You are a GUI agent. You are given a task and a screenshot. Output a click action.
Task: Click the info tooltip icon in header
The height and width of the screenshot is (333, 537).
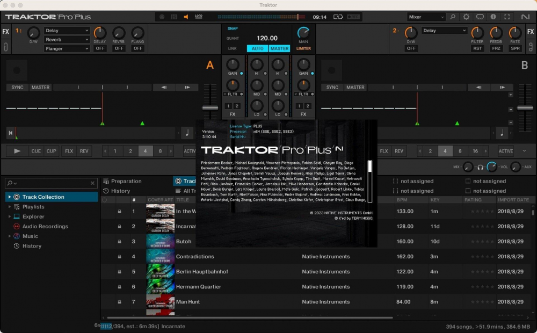(493, 17)
